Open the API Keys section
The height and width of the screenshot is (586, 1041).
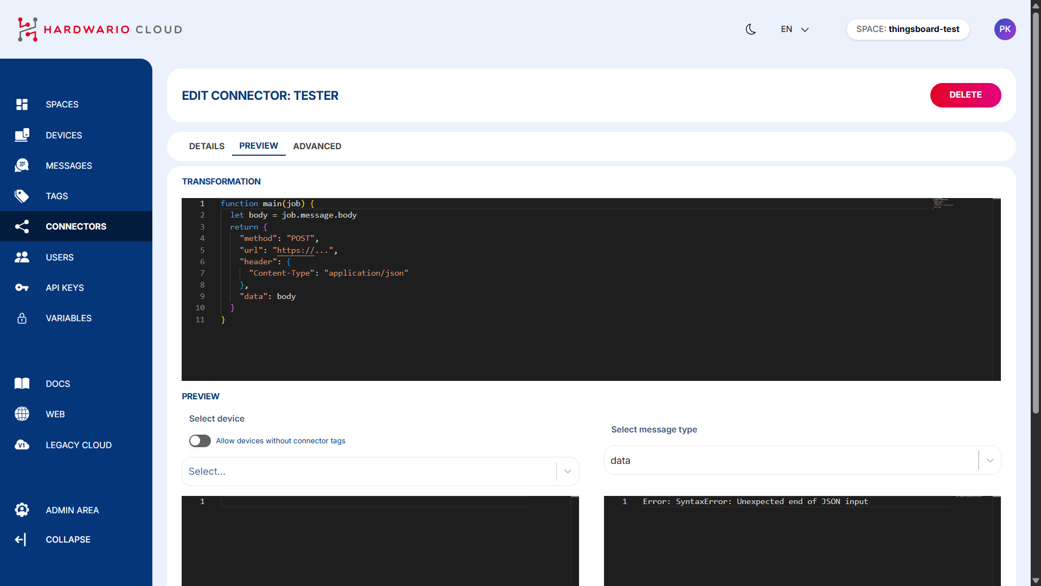coord(65,288)
